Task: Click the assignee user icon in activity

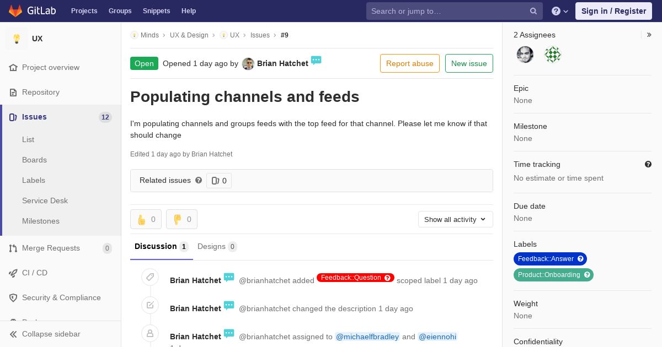Action: (150, 333)
